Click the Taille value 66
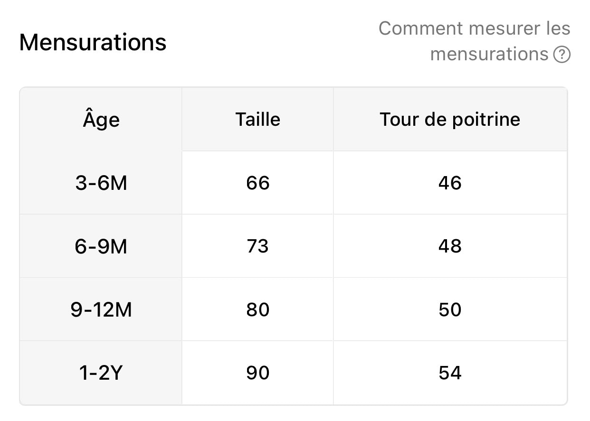Screen dimensions: 590x421 (258, 183)
